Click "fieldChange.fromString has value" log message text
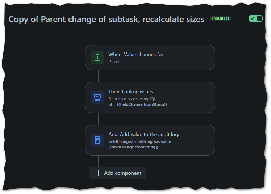The width and height of the screenshot is (271, 194). coord(139,142)
